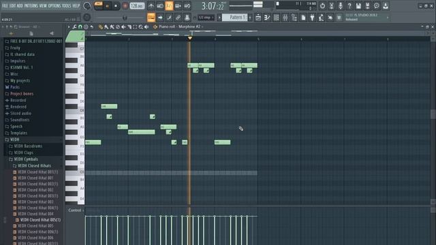Screen dimensions: 436x245
Task: Select the Project bones folder
Action: pos(22,94)
